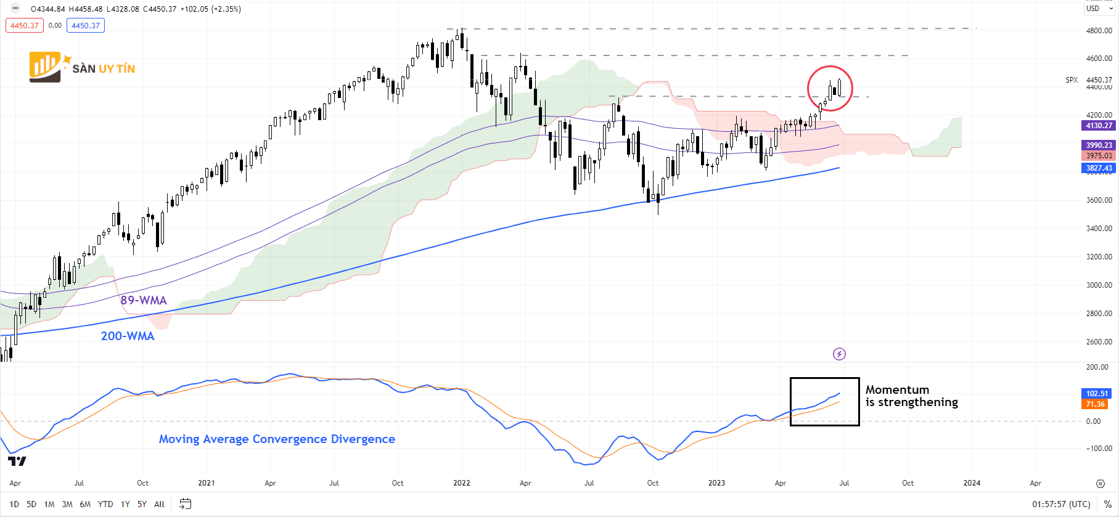
Task: Select the 5Y time range
Action: pyautogui.click(x=142, y=504)
